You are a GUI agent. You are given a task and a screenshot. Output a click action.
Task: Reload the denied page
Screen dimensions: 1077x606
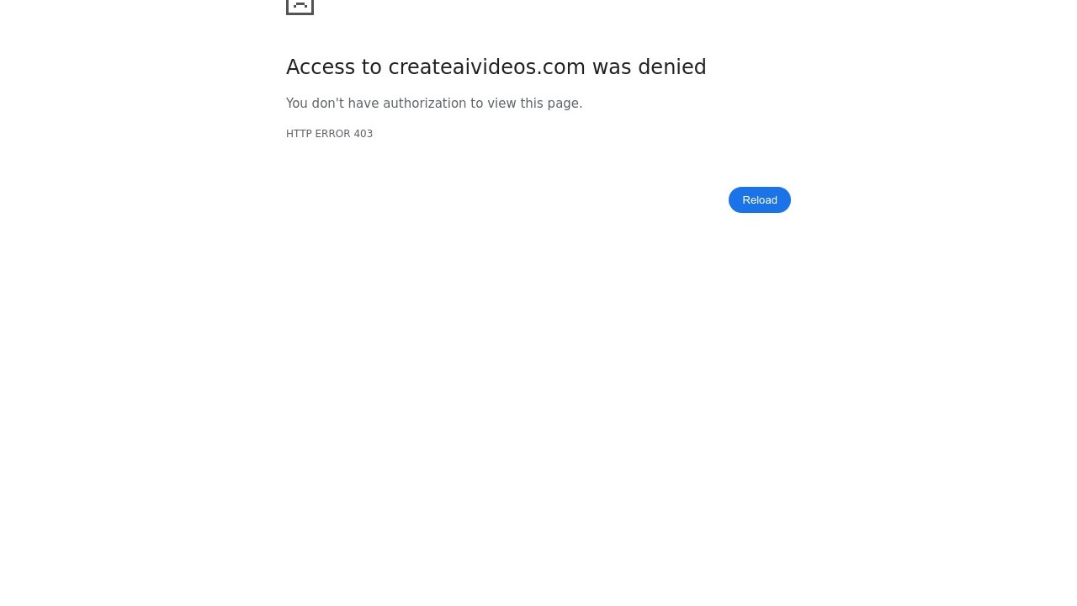point(760,199)
